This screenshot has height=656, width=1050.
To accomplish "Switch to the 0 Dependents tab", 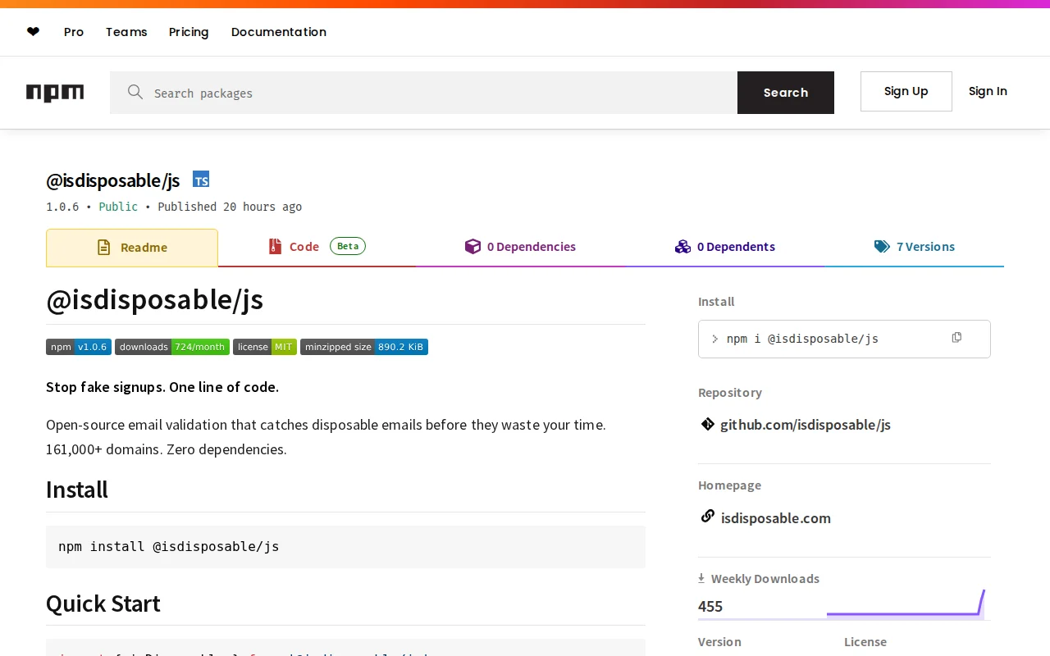I will pos(725,247).
